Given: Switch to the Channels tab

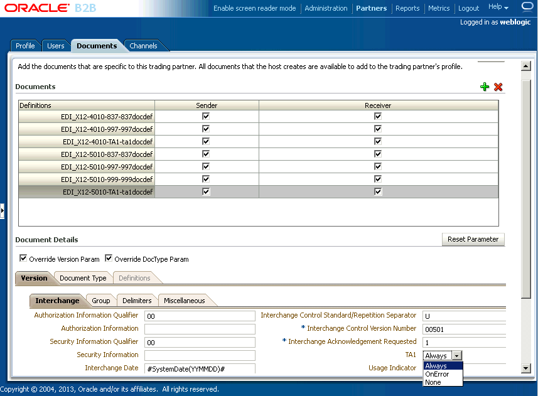Looking at the screenshot, I should pyautogui.click(x=143, y=46).
